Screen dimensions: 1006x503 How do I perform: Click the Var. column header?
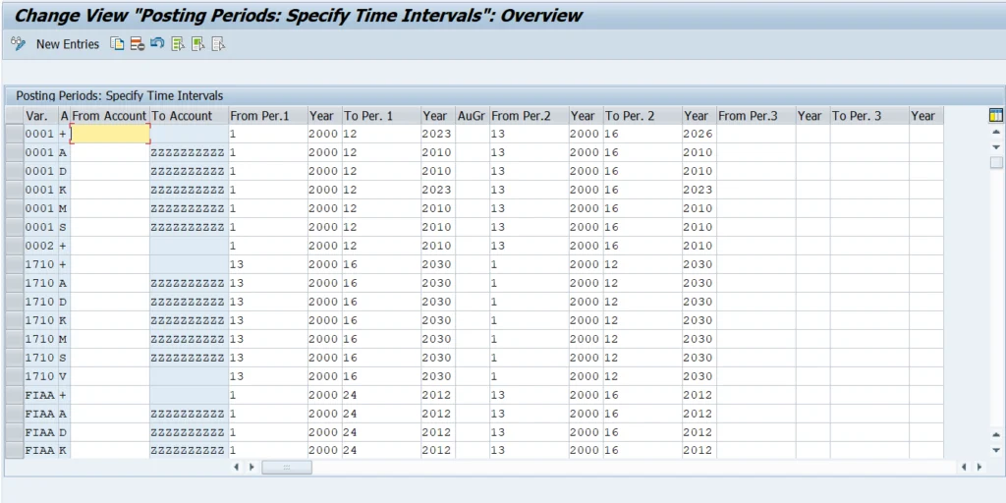tap(41, 116)
